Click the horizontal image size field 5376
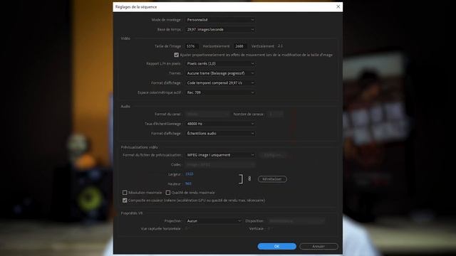 coord(192,46)
